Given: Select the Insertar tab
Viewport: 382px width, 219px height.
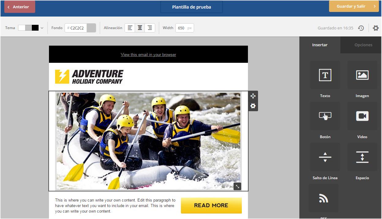Looking at the screenshot, I should point(320,45).
